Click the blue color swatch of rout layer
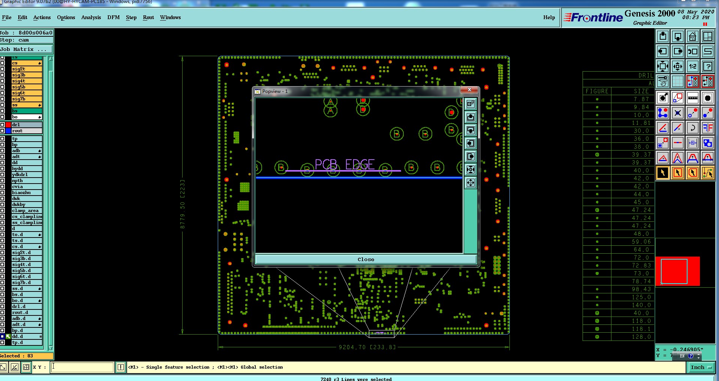 8,131
